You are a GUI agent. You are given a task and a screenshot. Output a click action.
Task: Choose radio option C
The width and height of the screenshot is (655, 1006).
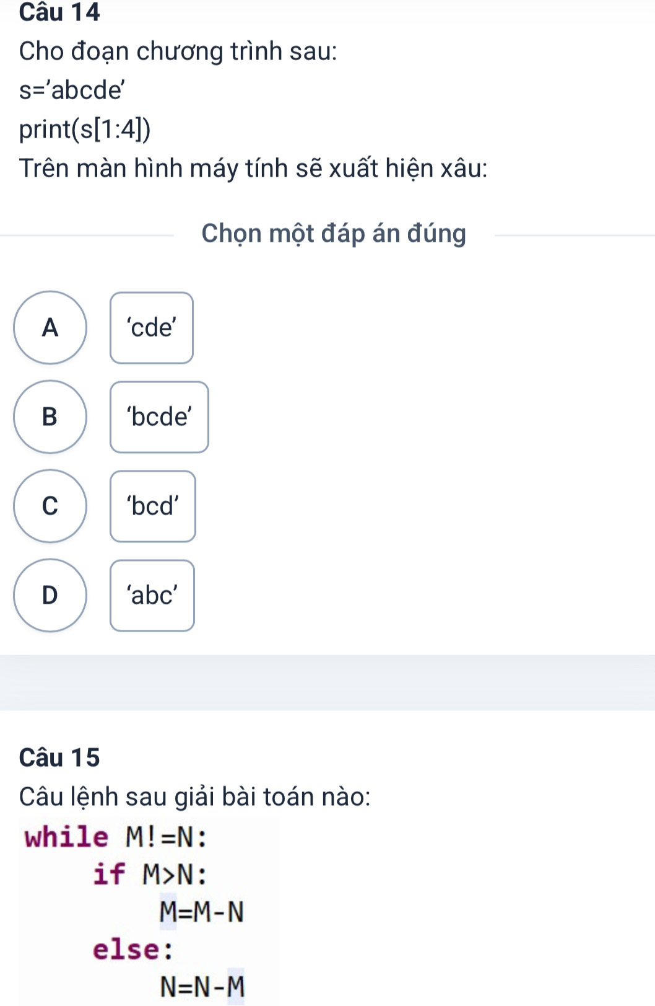tap(50, 506)
